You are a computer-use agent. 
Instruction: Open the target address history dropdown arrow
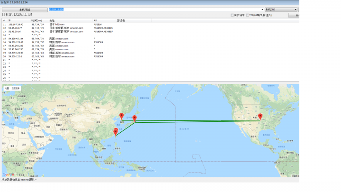coord(262,9)
